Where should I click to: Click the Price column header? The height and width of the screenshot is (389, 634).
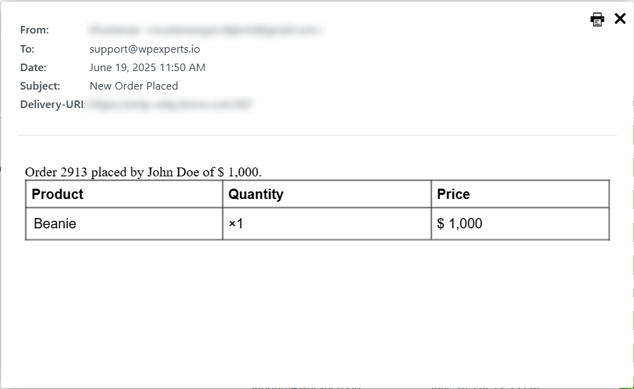click(x=453, y=194)
